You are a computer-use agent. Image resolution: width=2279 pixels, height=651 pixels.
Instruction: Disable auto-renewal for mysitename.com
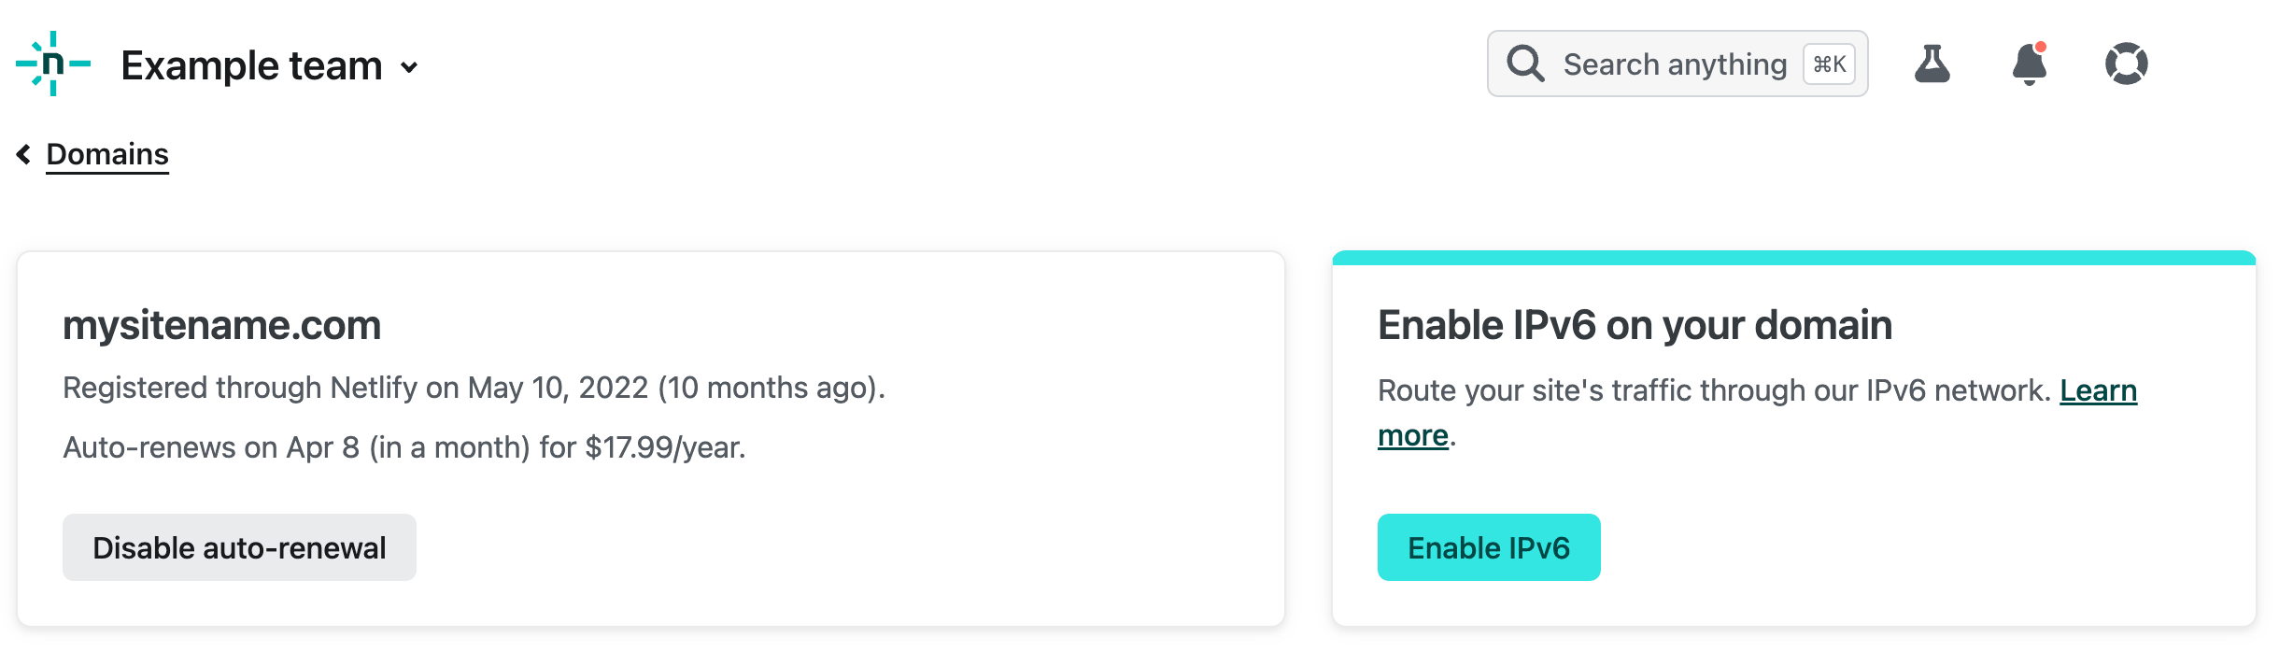click(x=239, y=547)
